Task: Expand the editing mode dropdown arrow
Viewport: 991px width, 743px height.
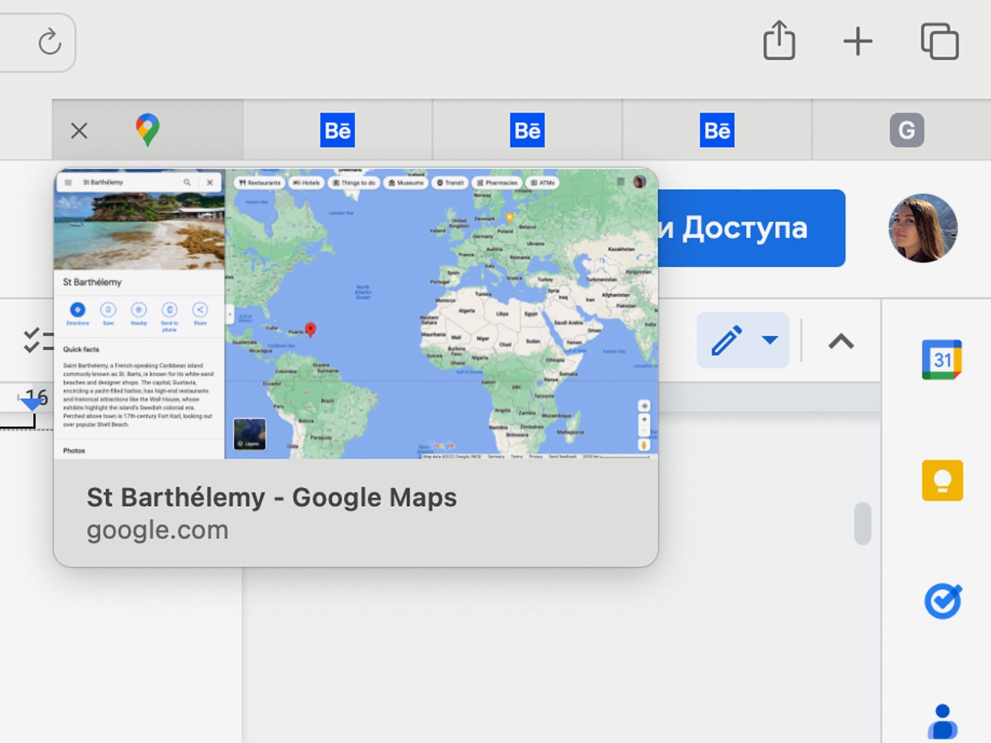Action: coord(770,340)
